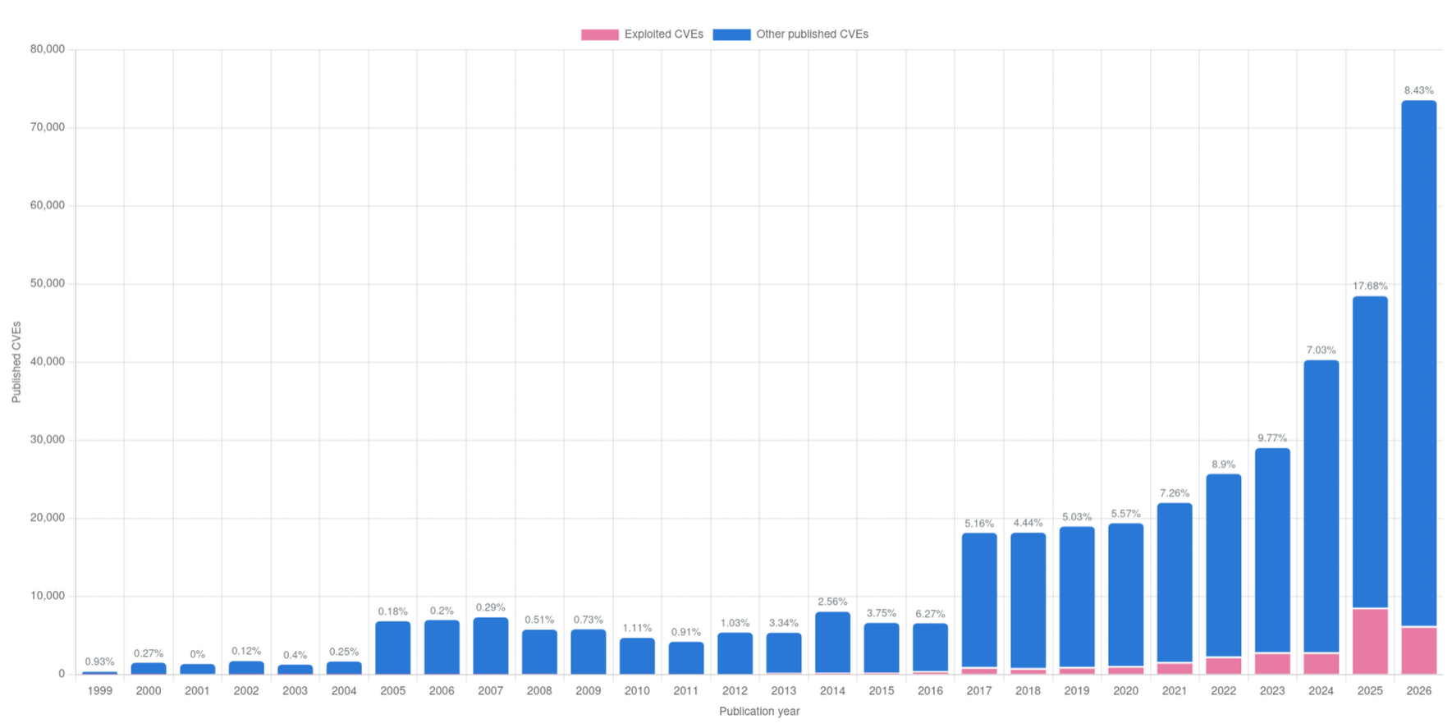Click the 6.27% label above 2016

tap(930, 614)
